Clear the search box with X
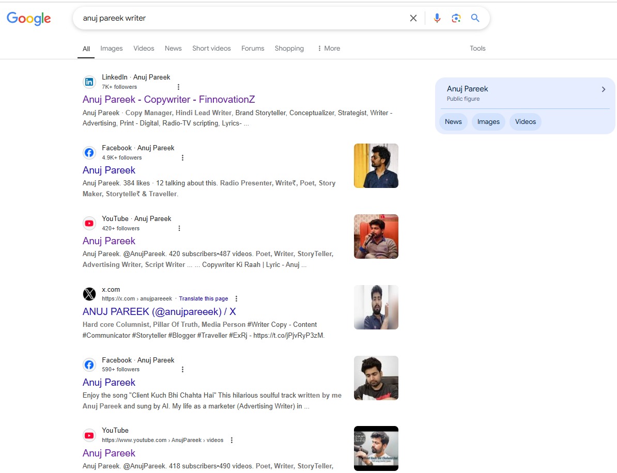 [x=413, y=18]
